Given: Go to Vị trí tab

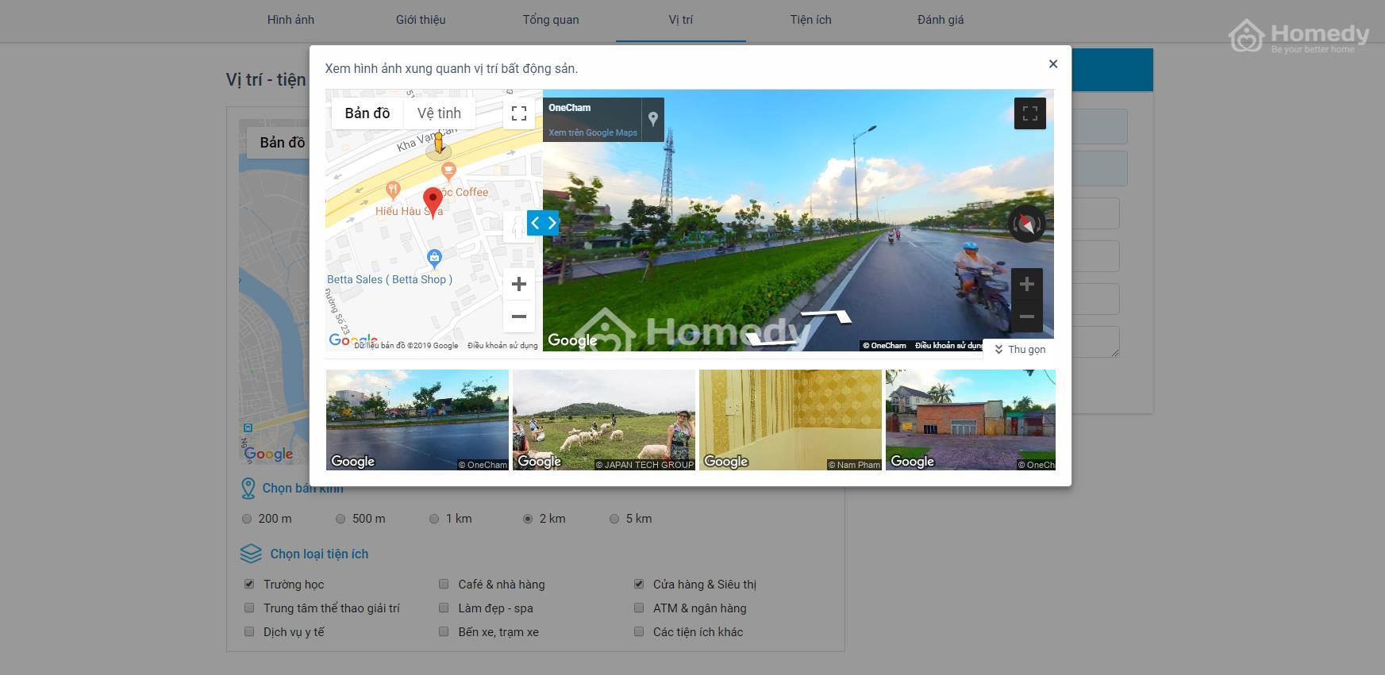Looking at the screenshot, I should 680,20.
